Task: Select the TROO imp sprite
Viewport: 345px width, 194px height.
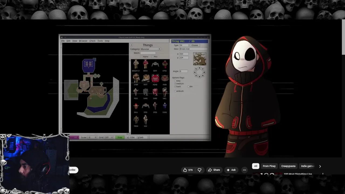Action: coord(136,120)
